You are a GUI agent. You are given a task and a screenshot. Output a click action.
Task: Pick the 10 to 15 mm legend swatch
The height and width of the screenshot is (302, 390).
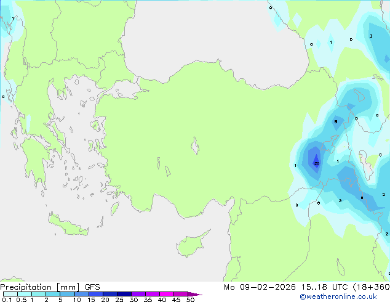[x=81, y=294]
